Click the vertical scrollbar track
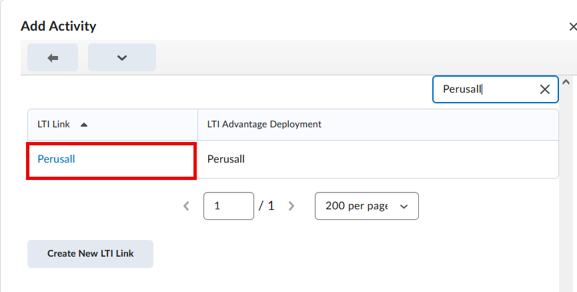577x292 pixels. 566,187
